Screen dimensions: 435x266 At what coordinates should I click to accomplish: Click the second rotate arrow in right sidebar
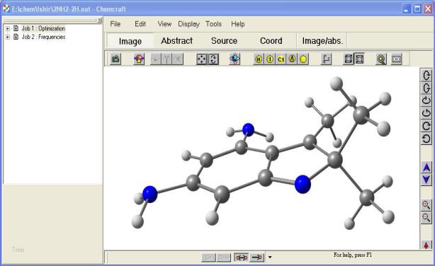(426, 88)
